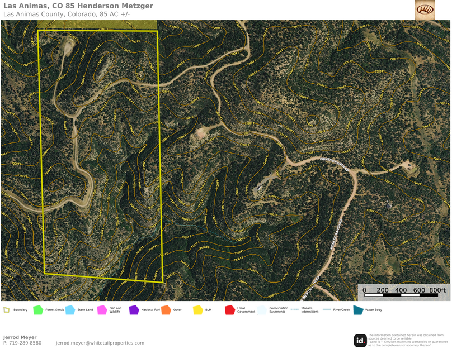The height and width of the screenshot is (349, 452).
Task: Click the Las Animas property title heading
Action: [x=78, y=6]
